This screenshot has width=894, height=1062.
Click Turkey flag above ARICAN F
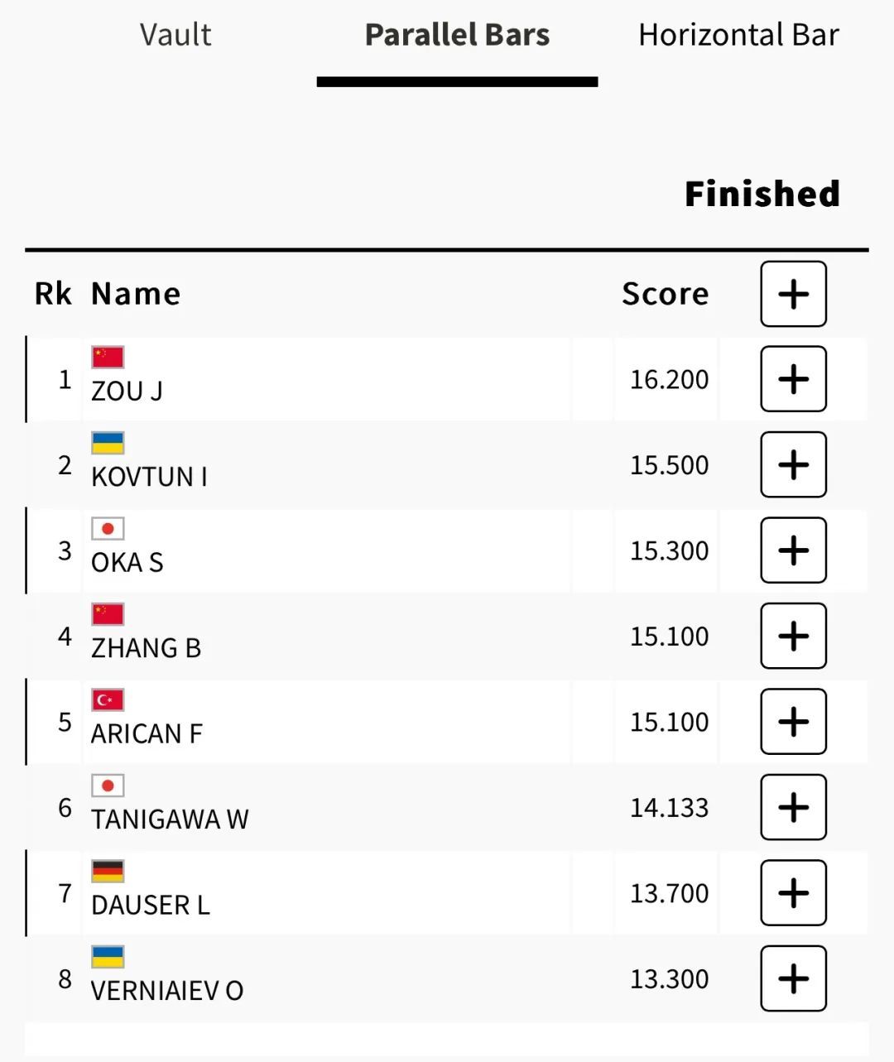tap(108, 699)
